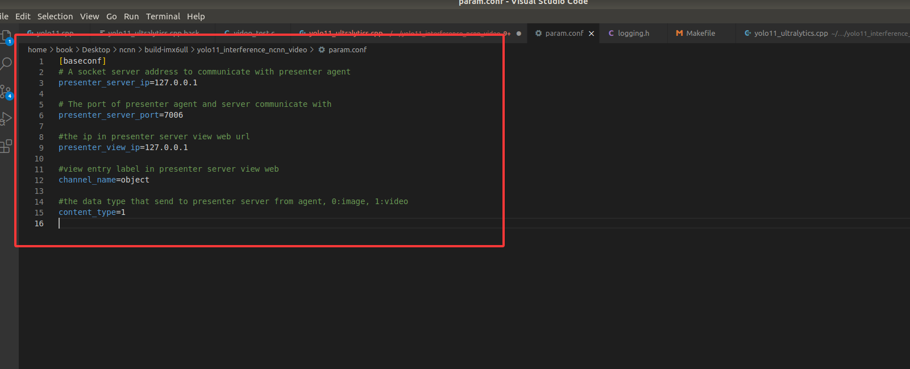Open the Run menu
This screenshot has height=369, width=910.
(131, 16)
